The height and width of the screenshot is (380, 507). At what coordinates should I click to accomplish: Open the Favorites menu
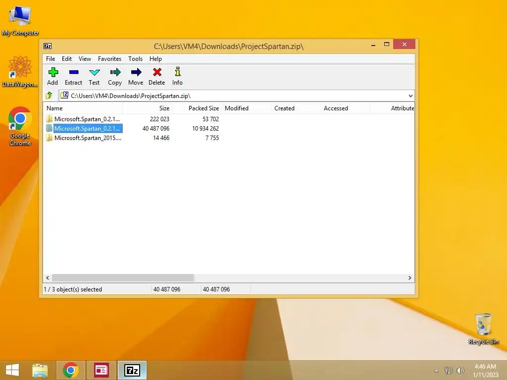point(109,59)
